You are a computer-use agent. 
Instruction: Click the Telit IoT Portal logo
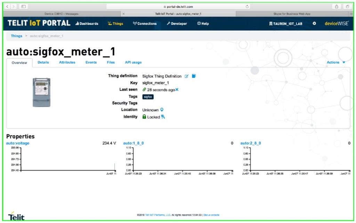tap(39, 23)
